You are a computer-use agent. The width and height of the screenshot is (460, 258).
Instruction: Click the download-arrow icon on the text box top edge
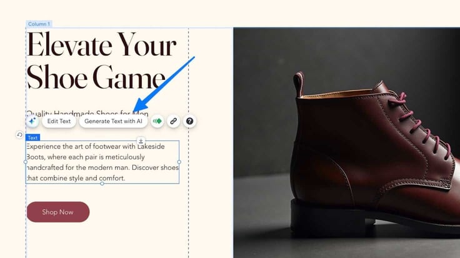141,141
